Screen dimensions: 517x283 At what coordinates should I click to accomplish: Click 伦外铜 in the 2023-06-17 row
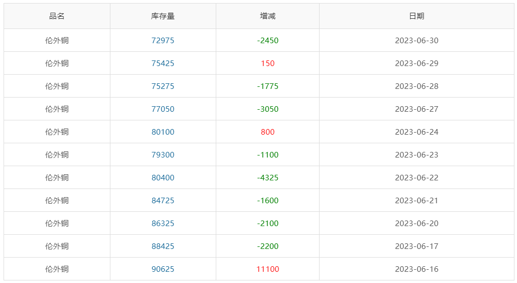pyautogui.click(x=56, y=246)
